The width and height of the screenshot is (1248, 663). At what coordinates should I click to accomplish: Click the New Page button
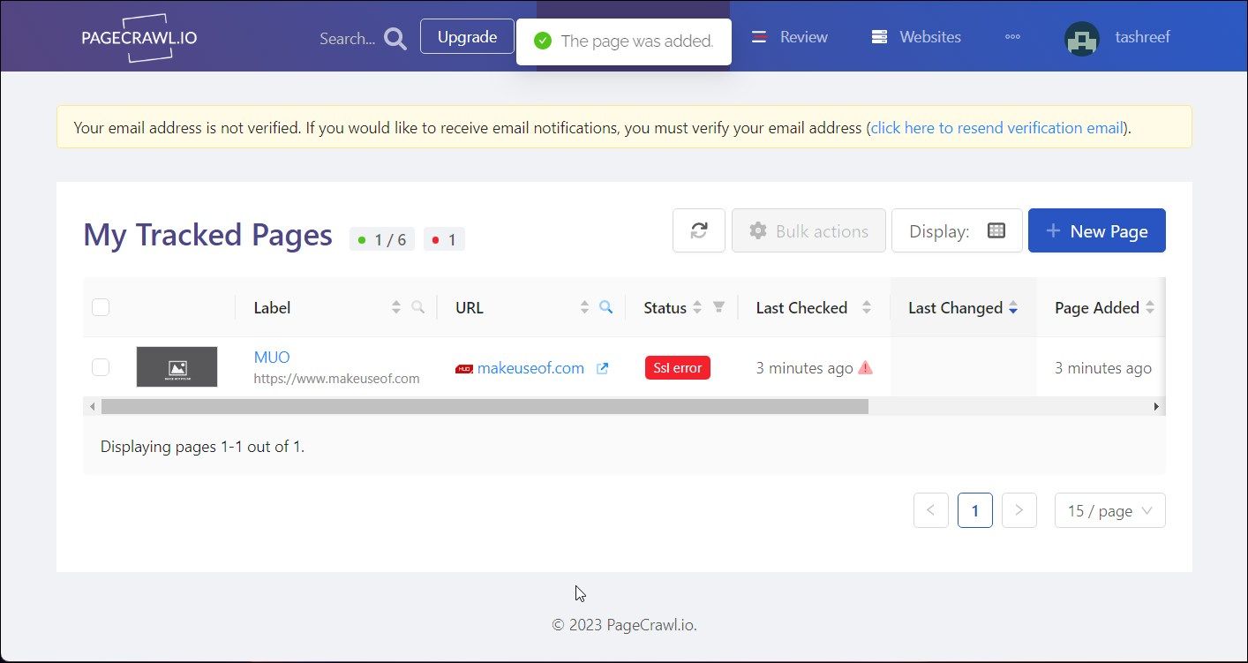tap(1096, 231)
